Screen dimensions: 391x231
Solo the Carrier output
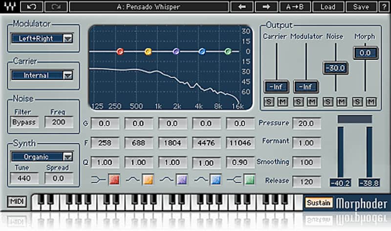269,102
